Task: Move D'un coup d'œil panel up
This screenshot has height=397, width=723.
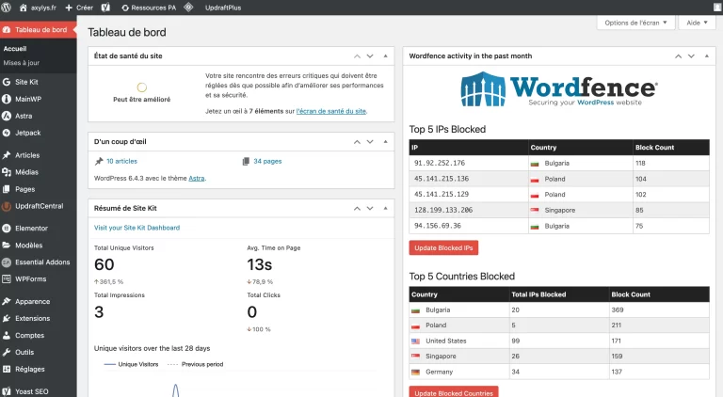Action: click(357, 142)
